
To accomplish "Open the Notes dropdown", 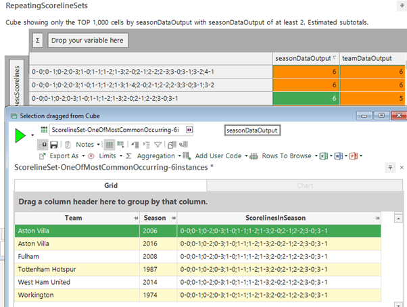I will [87, 145].
